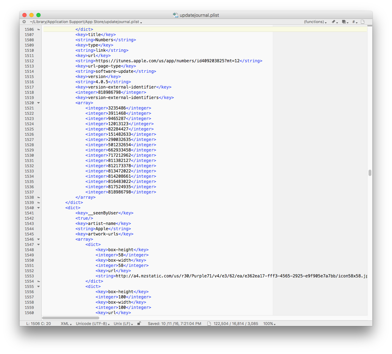Screen dimensions: 392x354
Task: Click the document statistics page icon
Action: pos(209,324)
